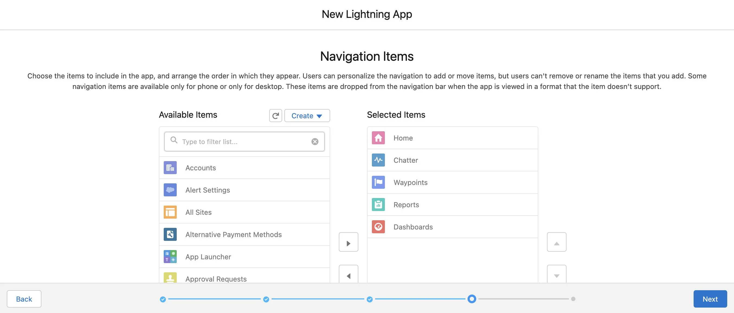Click the Reports grid icon

(378, 204)
